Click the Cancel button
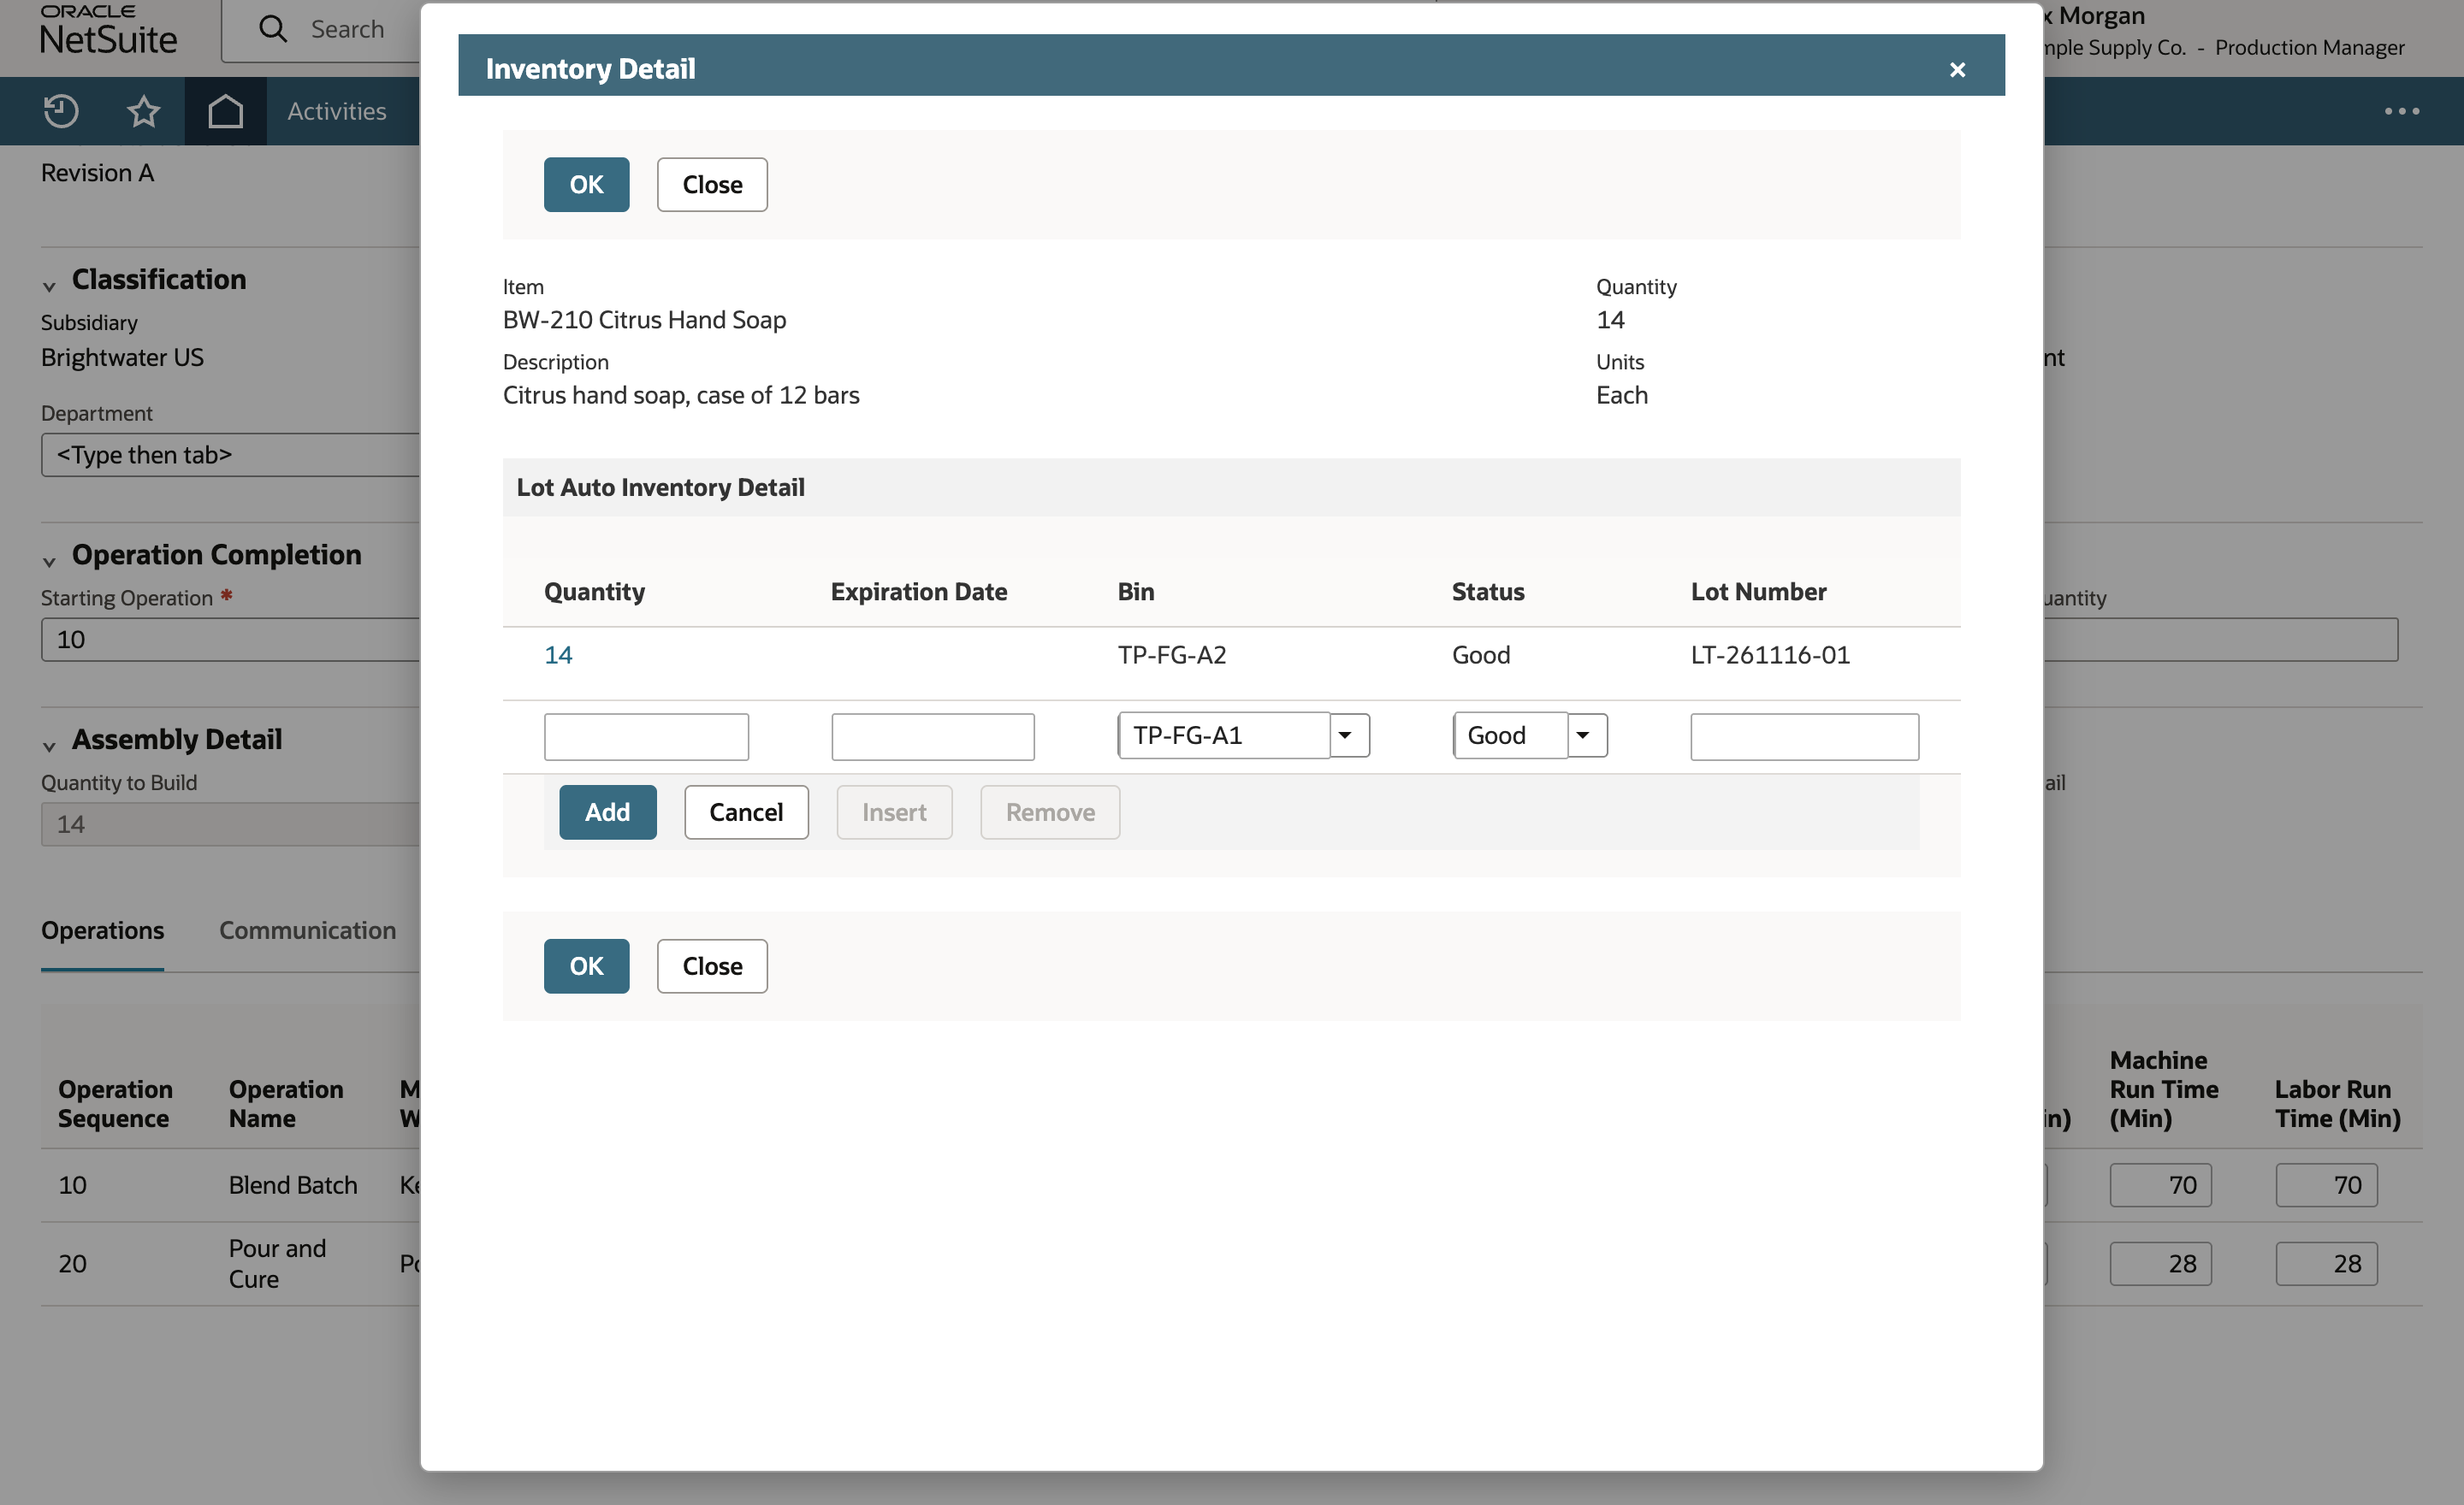 (746, 812)
